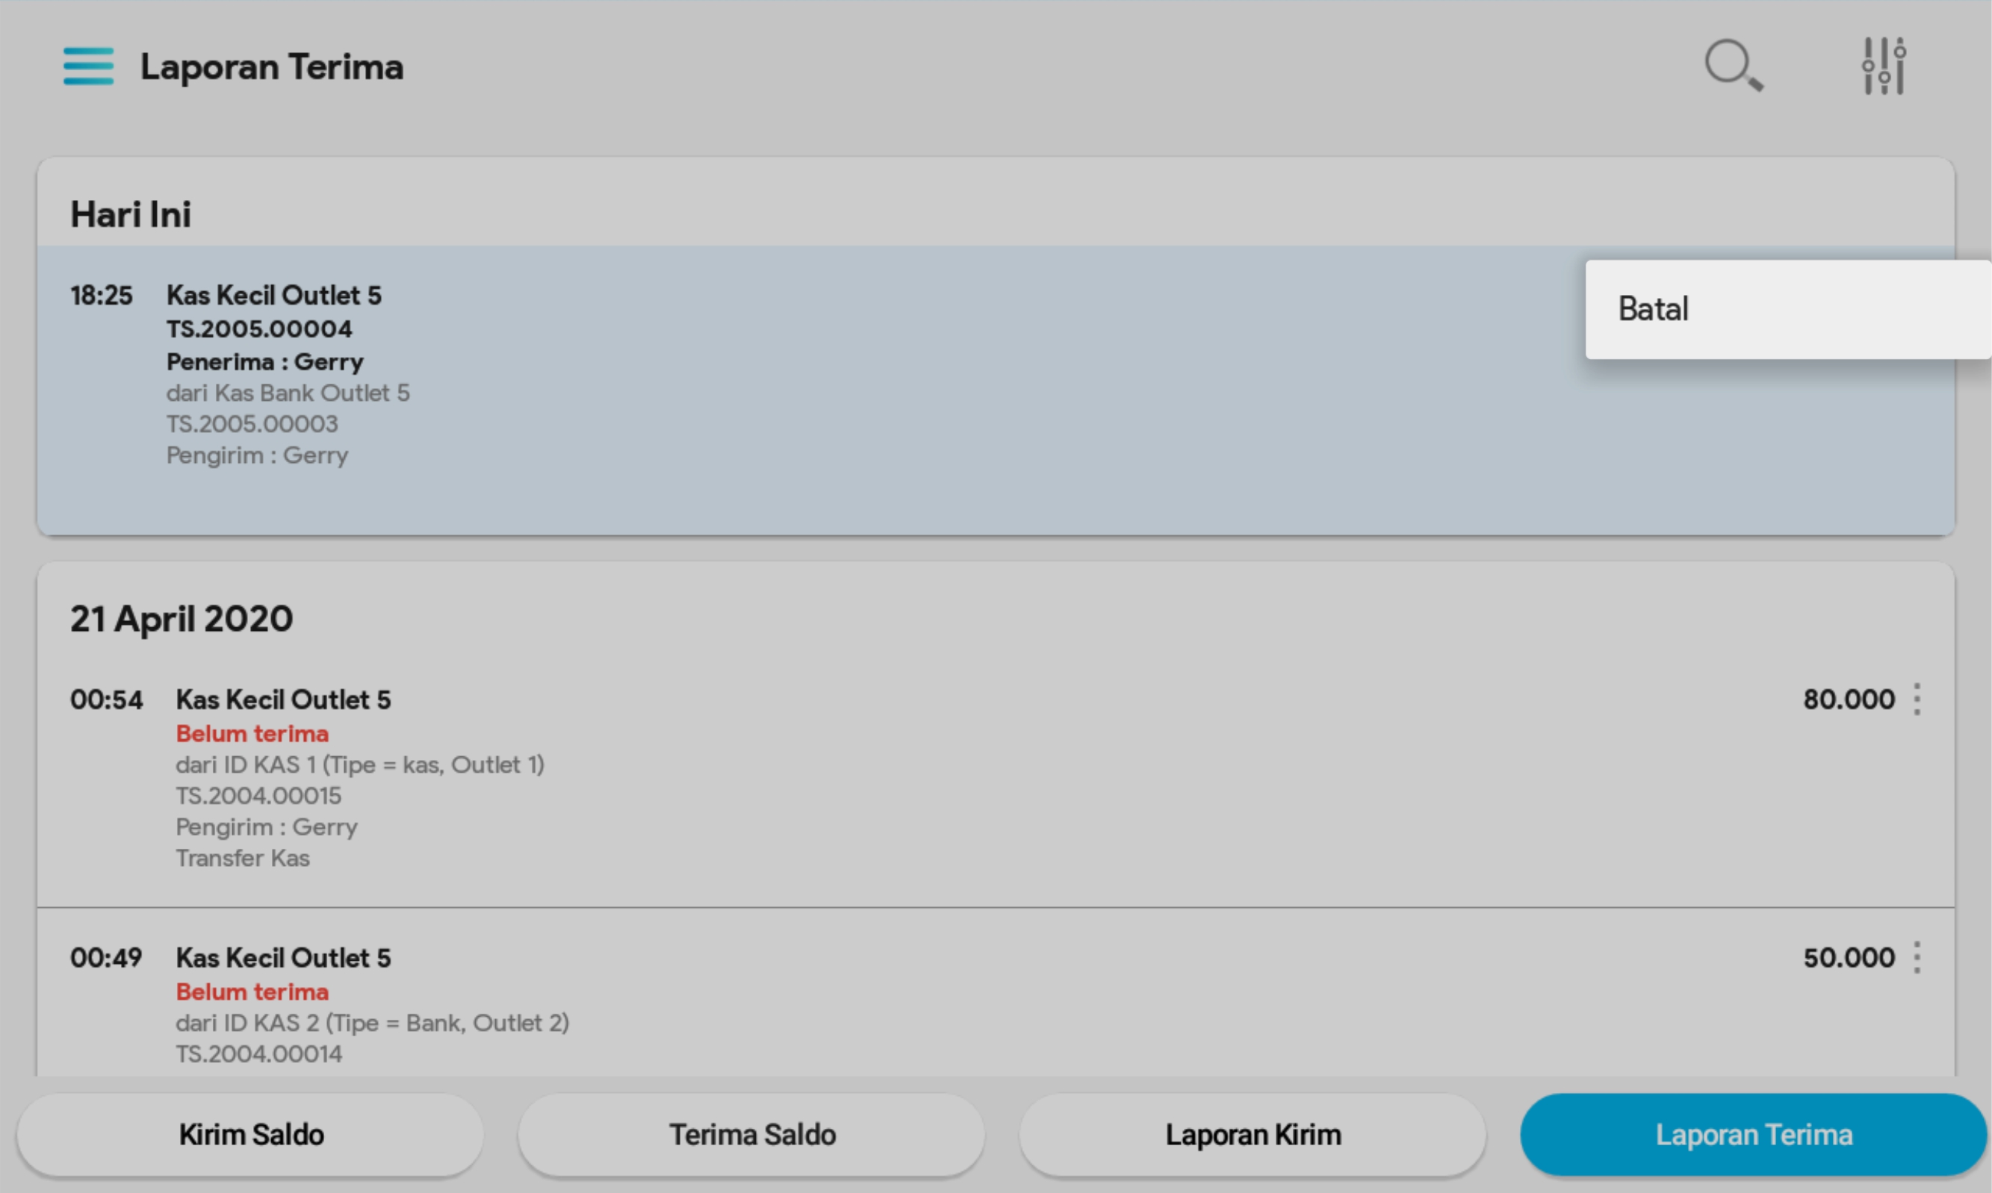Open the 00:49 Kas Kecil Outlet 5 transaction
The width and height of the screenshot is (1992, 1193).
[996, 994]
